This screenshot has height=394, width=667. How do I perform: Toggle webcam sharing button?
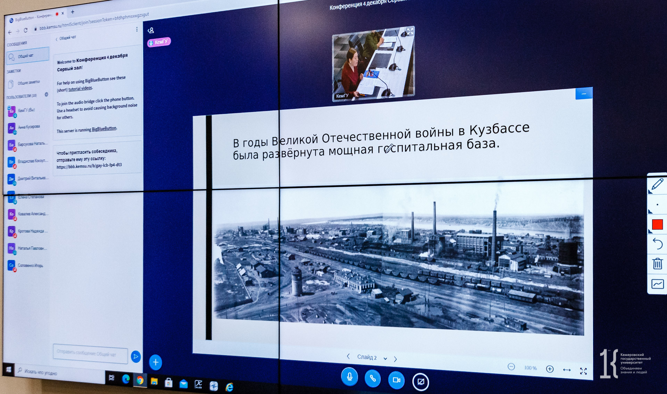[396, 380]
